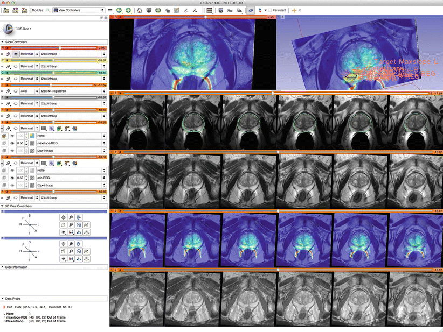
Task: Click the module history back arrow
Action: (119, 10)
